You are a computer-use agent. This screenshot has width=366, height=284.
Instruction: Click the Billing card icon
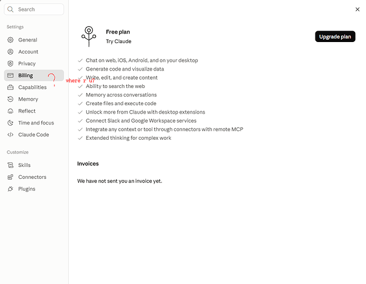[x=10, y=76]
